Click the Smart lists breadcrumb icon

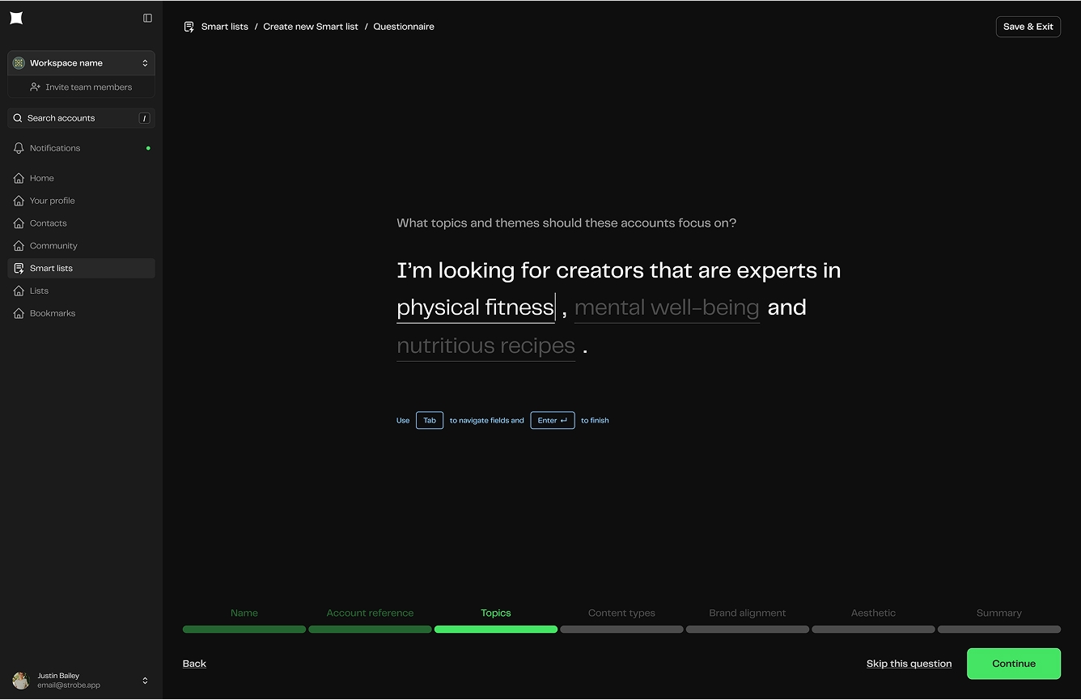[189, 27]
